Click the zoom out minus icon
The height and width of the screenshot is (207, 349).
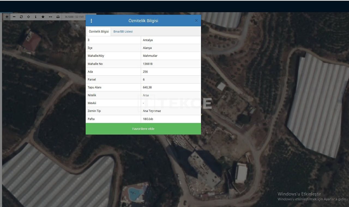(x=14, y=17)
